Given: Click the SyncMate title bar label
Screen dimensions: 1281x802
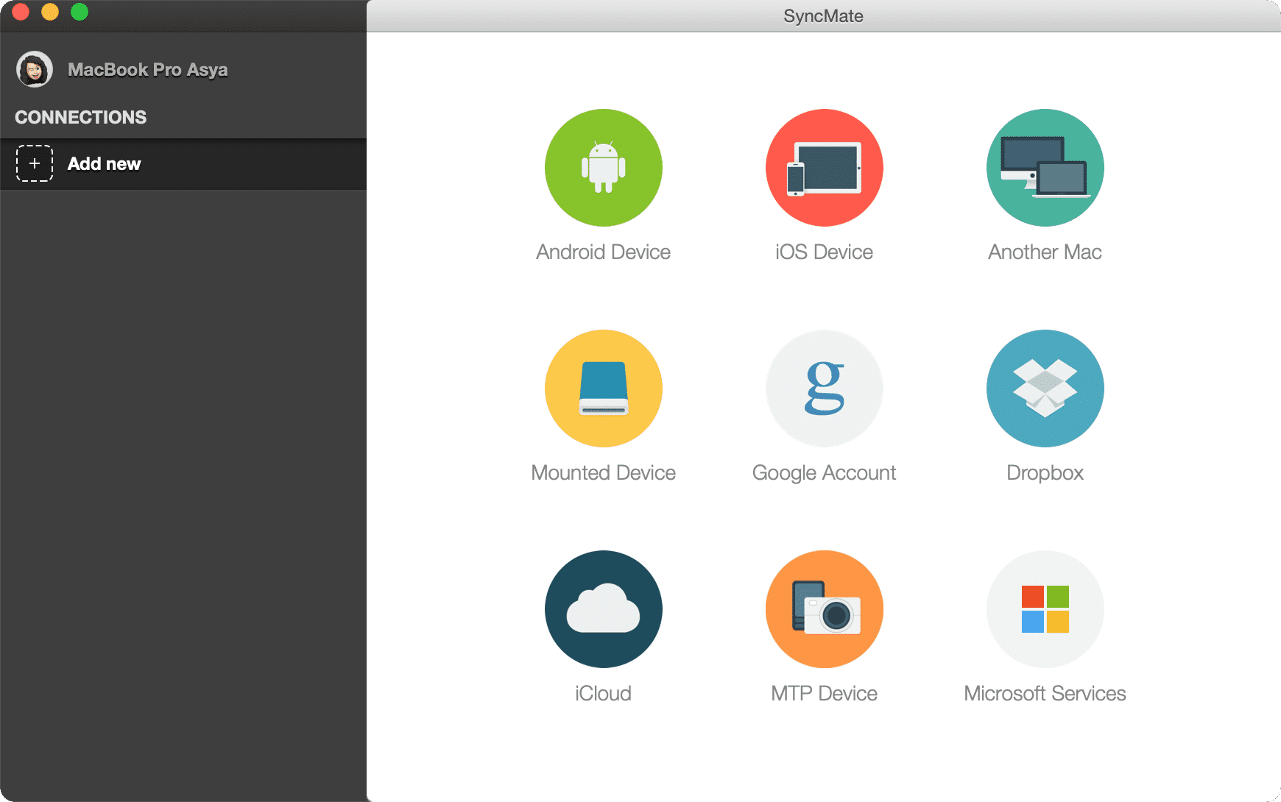Looking at the screenshot, I should 822,15.
